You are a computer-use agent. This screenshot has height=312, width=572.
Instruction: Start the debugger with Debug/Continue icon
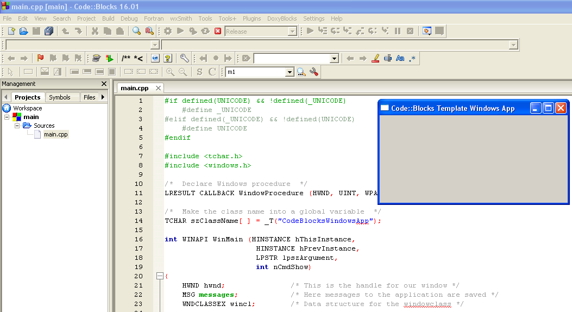310,31
